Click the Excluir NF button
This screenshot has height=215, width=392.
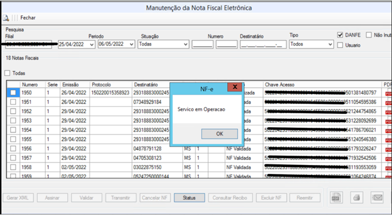click(x=272, y=198)
